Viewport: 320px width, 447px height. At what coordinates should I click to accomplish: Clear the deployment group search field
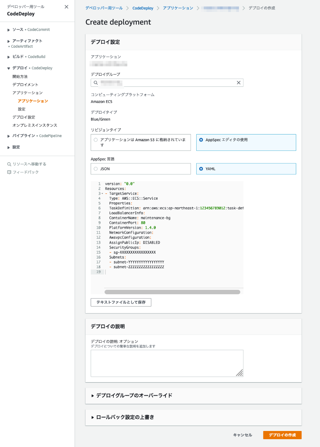(x=239, y=83)
